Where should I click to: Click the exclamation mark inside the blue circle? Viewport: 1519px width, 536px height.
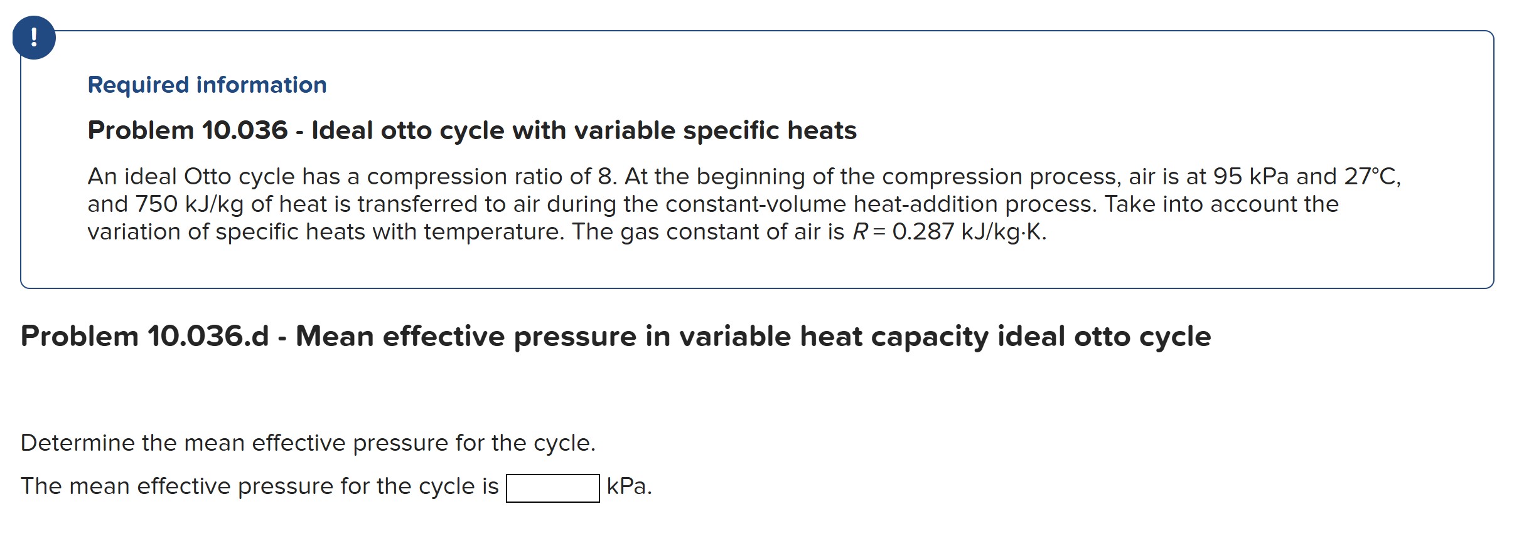pos(35,39)
